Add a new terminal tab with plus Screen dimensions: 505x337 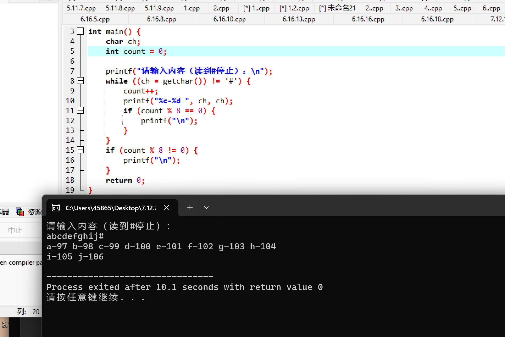tap(190, 208)
